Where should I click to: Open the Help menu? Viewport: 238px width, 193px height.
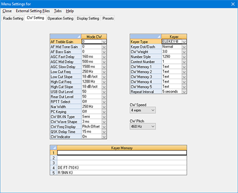point(70,11)
